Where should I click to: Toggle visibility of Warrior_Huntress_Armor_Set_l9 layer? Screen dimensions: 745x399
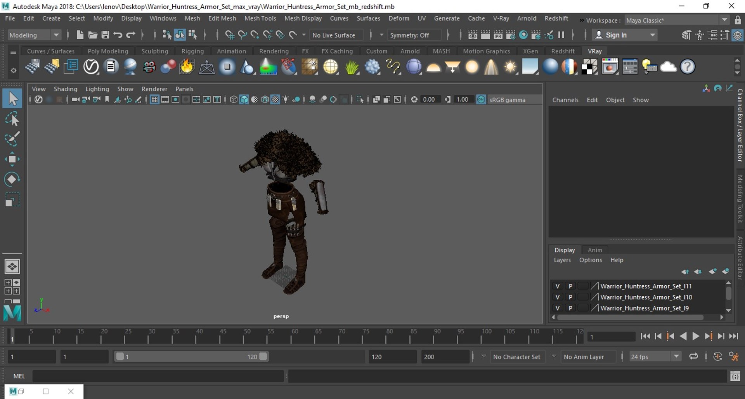[x=558, y=308]
